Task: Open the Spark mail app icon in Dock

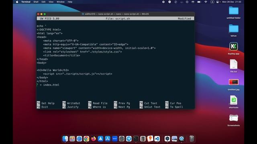Action: [100, 139]
